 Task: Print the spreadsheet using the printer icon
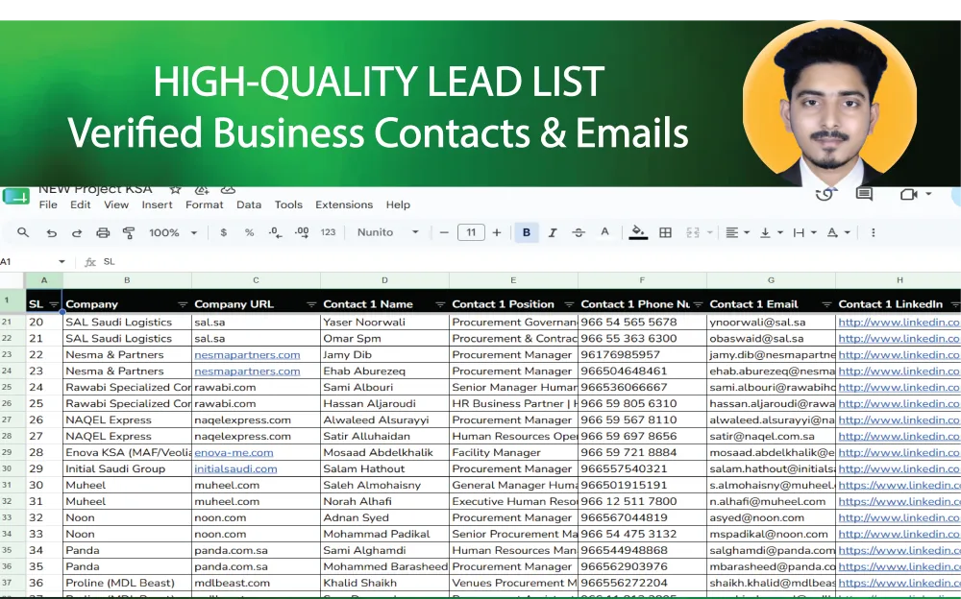[x=103, y=232]
